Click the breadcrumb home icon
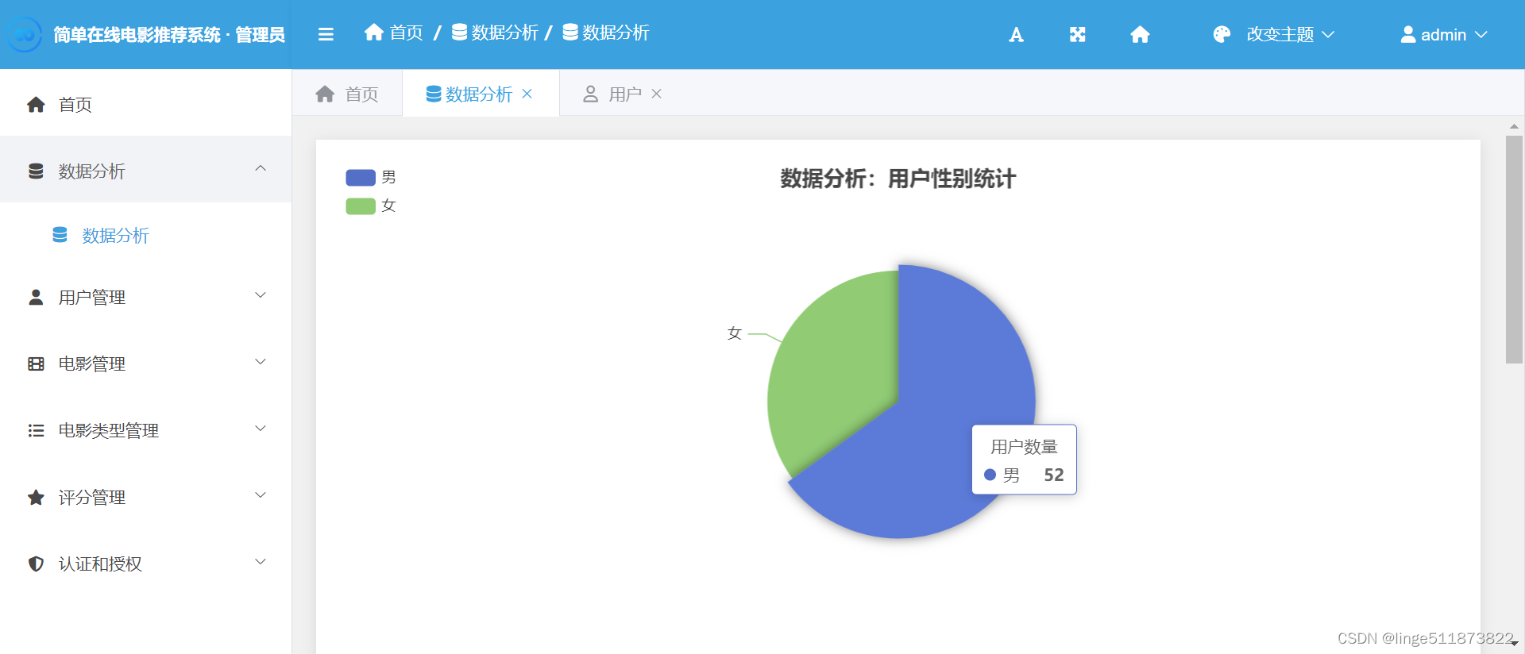This screenshot has height=654, width=1525. click(374, 32)
